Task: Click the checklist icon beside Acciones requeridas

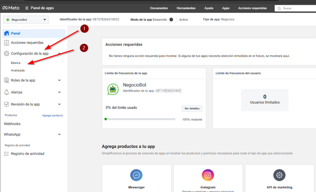Action: click(x=6, y=43)
